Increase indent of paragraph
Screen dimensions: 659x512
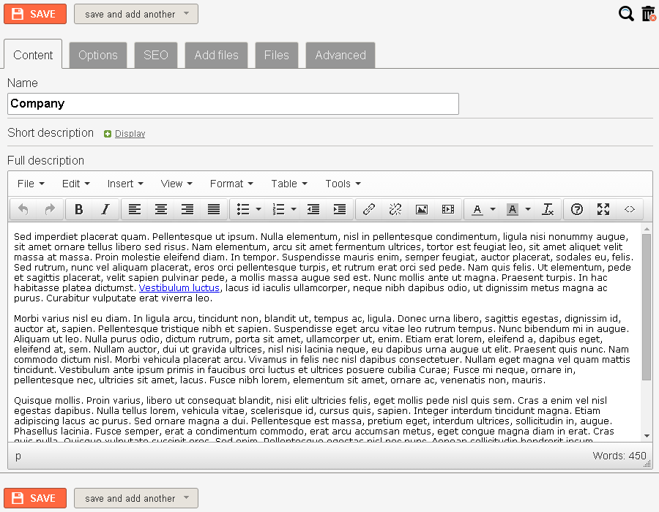click(x=340, y=209)
